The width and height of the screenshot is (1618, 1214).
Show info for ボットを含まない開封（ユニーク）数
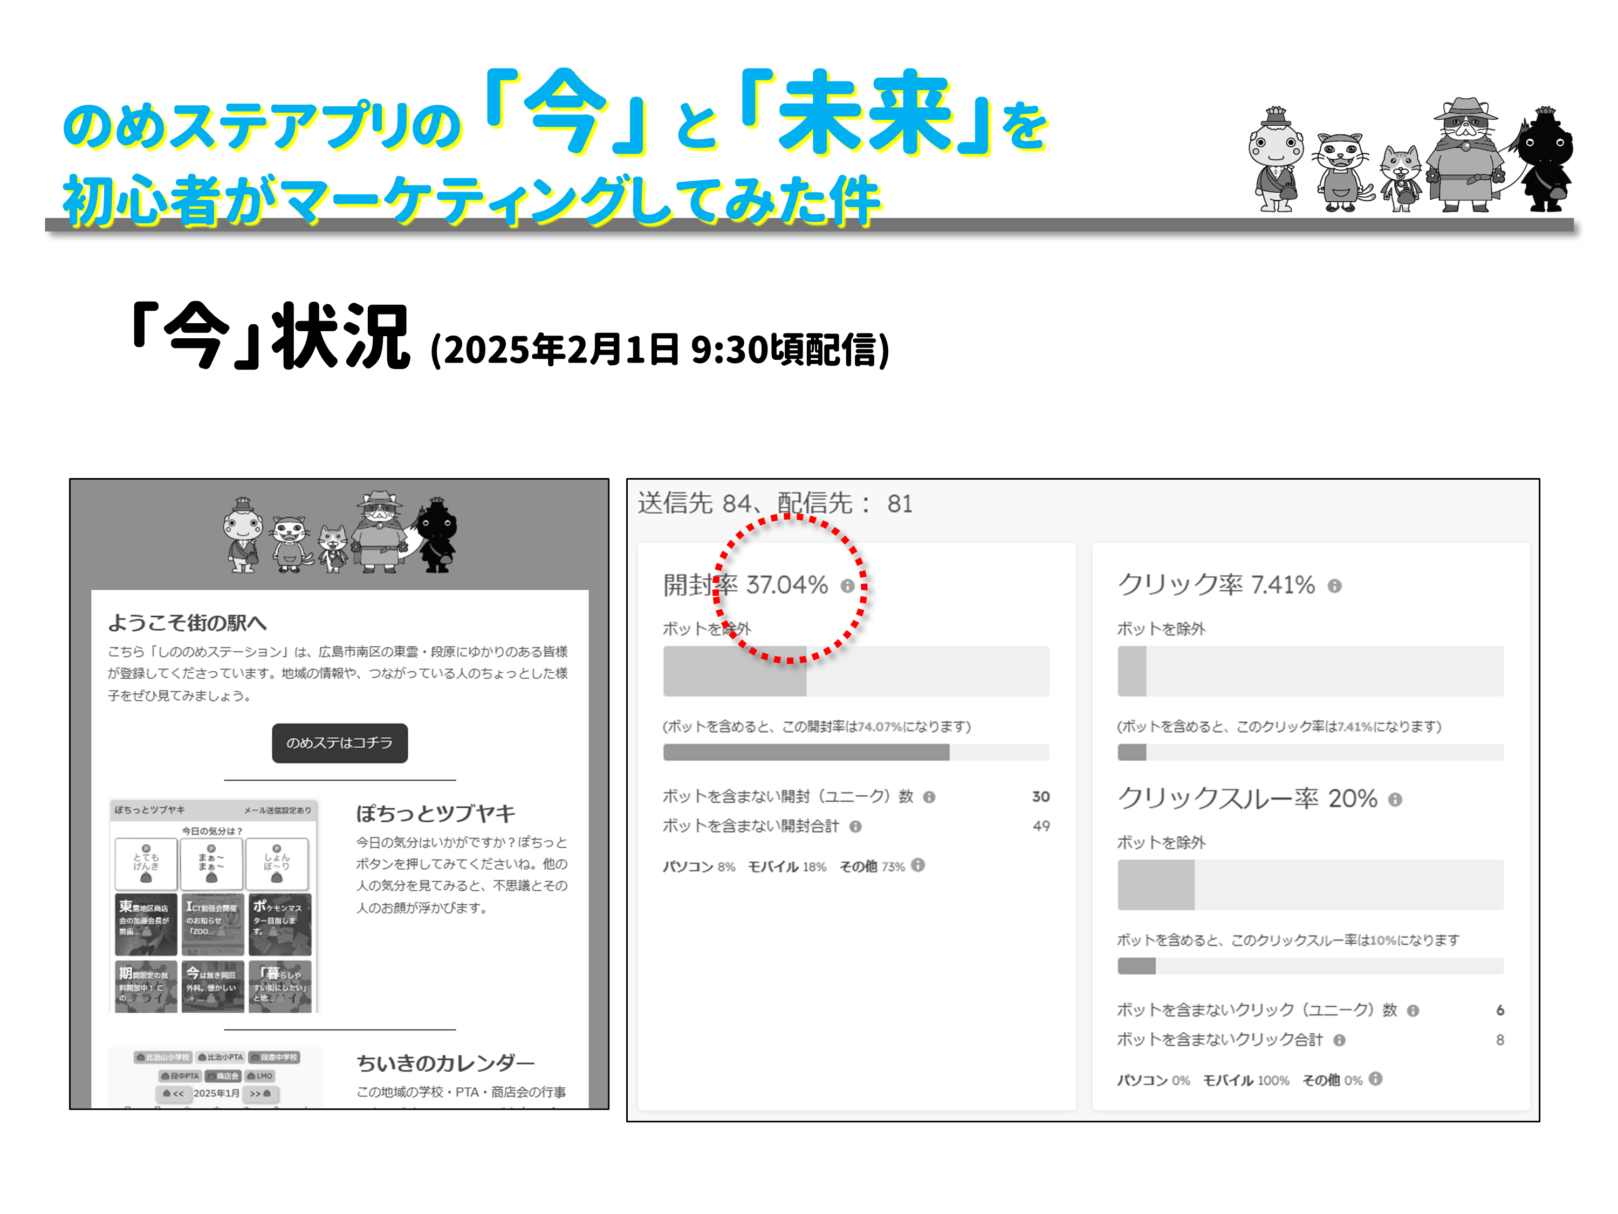click(929, 797)
